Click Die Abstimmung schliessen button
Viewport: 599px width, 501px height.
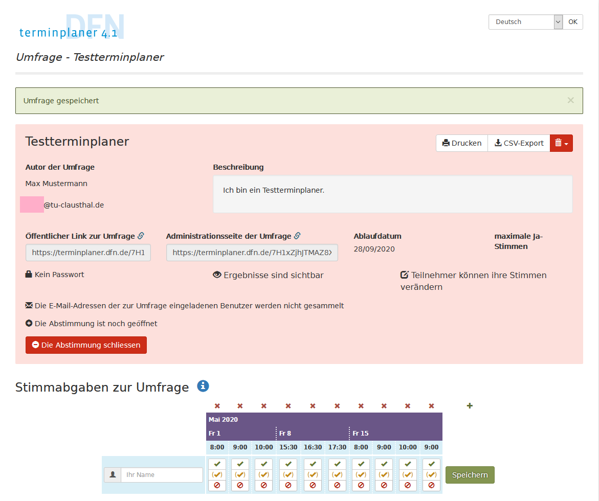(86, 345)
